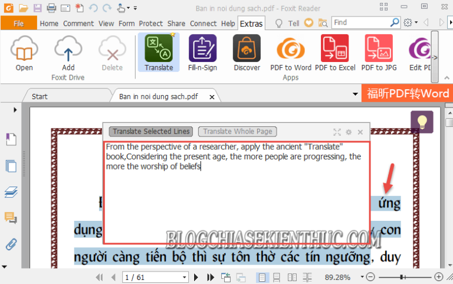Switch to continuous facing view mode
The image size is (453, 284).
[x=307, y=278]
